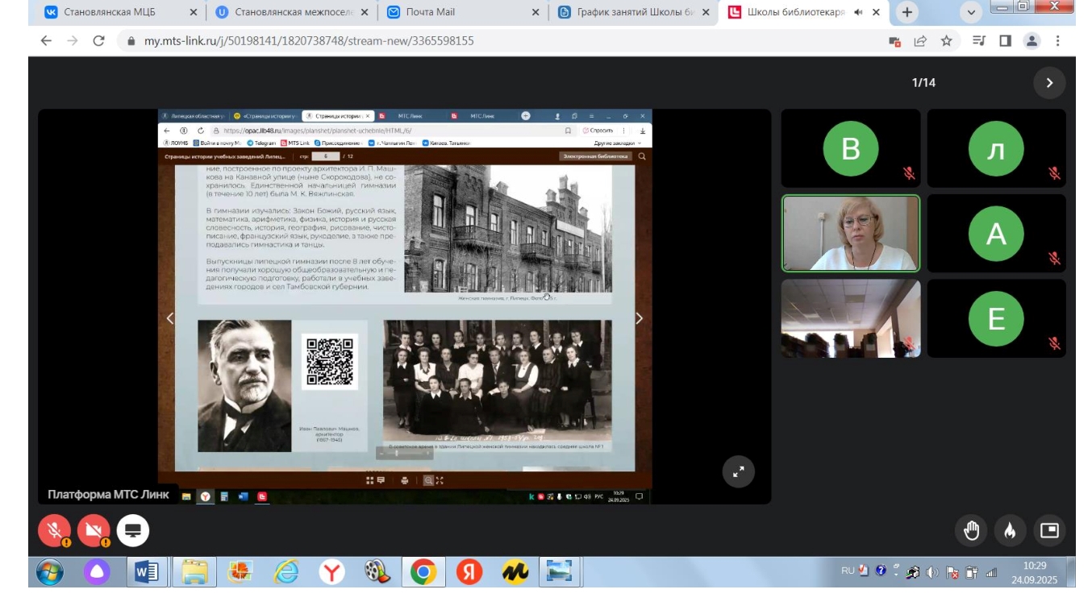
Task: Open the Share page icon in the address bar
Action: [x=920, y=41]
